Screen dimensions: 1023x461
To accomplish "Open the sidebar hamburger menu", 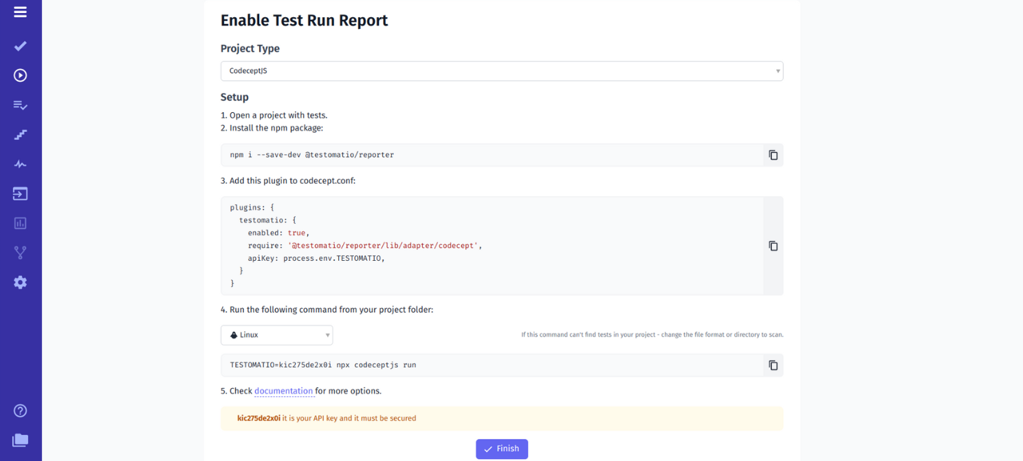I will [20, 12].
